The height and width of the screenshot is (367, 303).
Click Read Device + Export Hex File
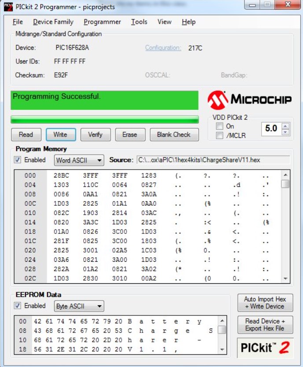[x=265, y=325]
